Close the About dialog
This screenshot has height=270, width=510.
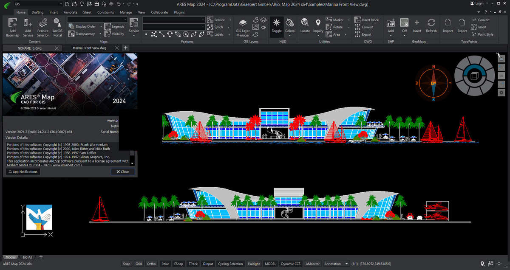click(x=123, y=172)
